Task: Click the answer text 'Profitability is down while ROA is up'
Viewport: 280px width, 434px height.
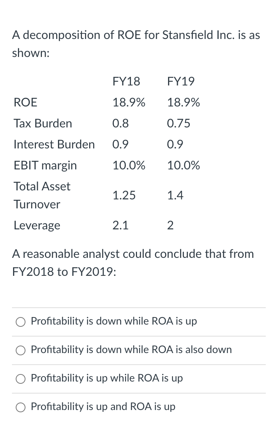Action: pyautogui.click(x=114, y=322)
